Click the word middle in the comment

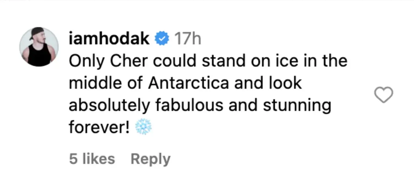coord(94,83)
